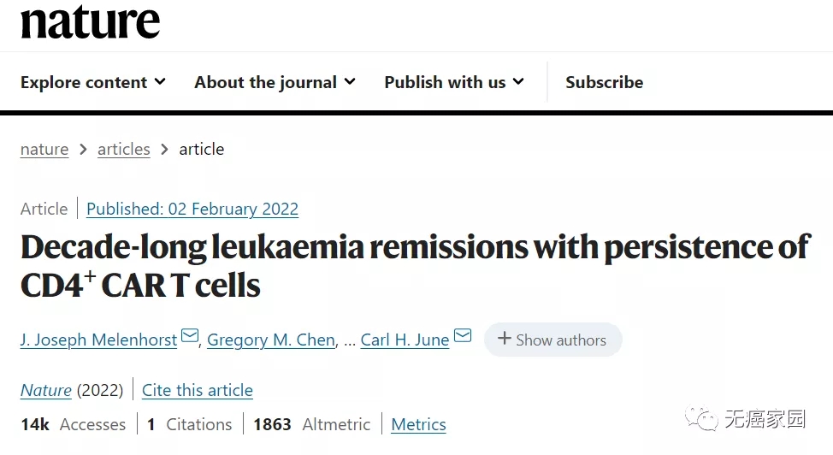Go to nature breadcrumb link
Image resolution: width=833 pixels, height=455 pixels.
(44, 149)
